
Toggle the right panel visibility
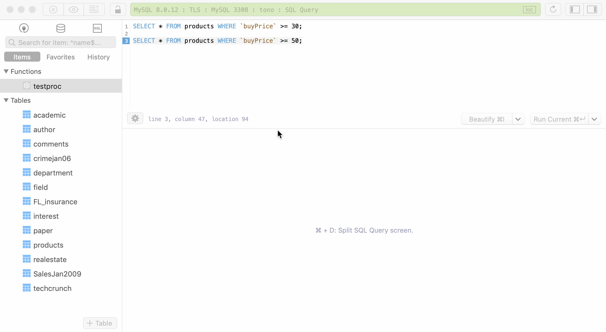[592, 9]
